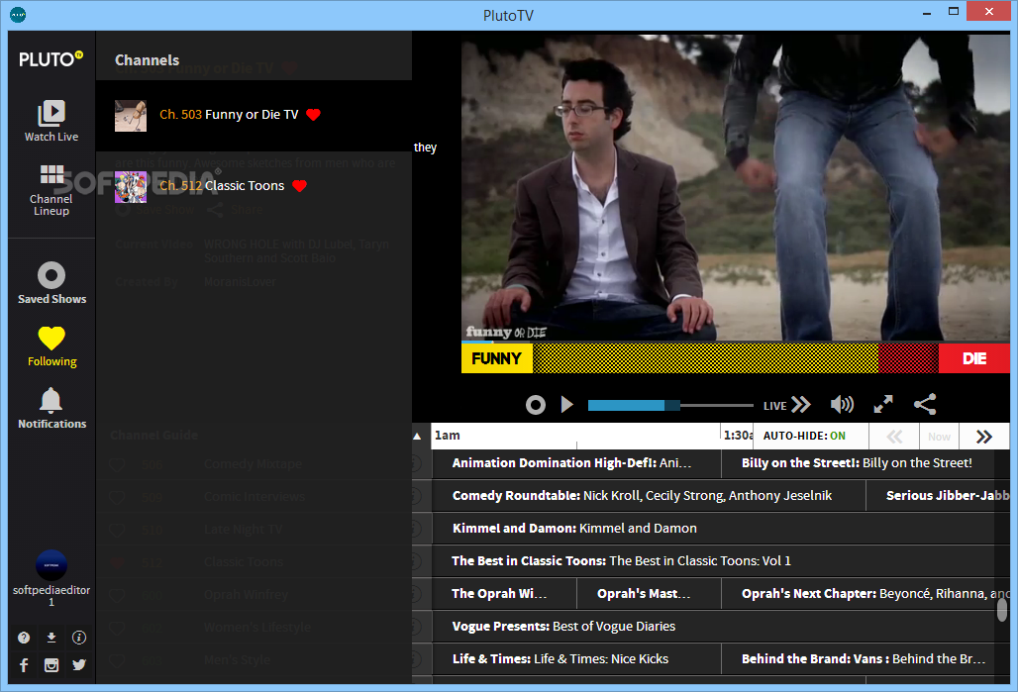Open Oprah's Next Chapter program
This screenshot has width=1018, height=692.
click(x=865, y=594)
